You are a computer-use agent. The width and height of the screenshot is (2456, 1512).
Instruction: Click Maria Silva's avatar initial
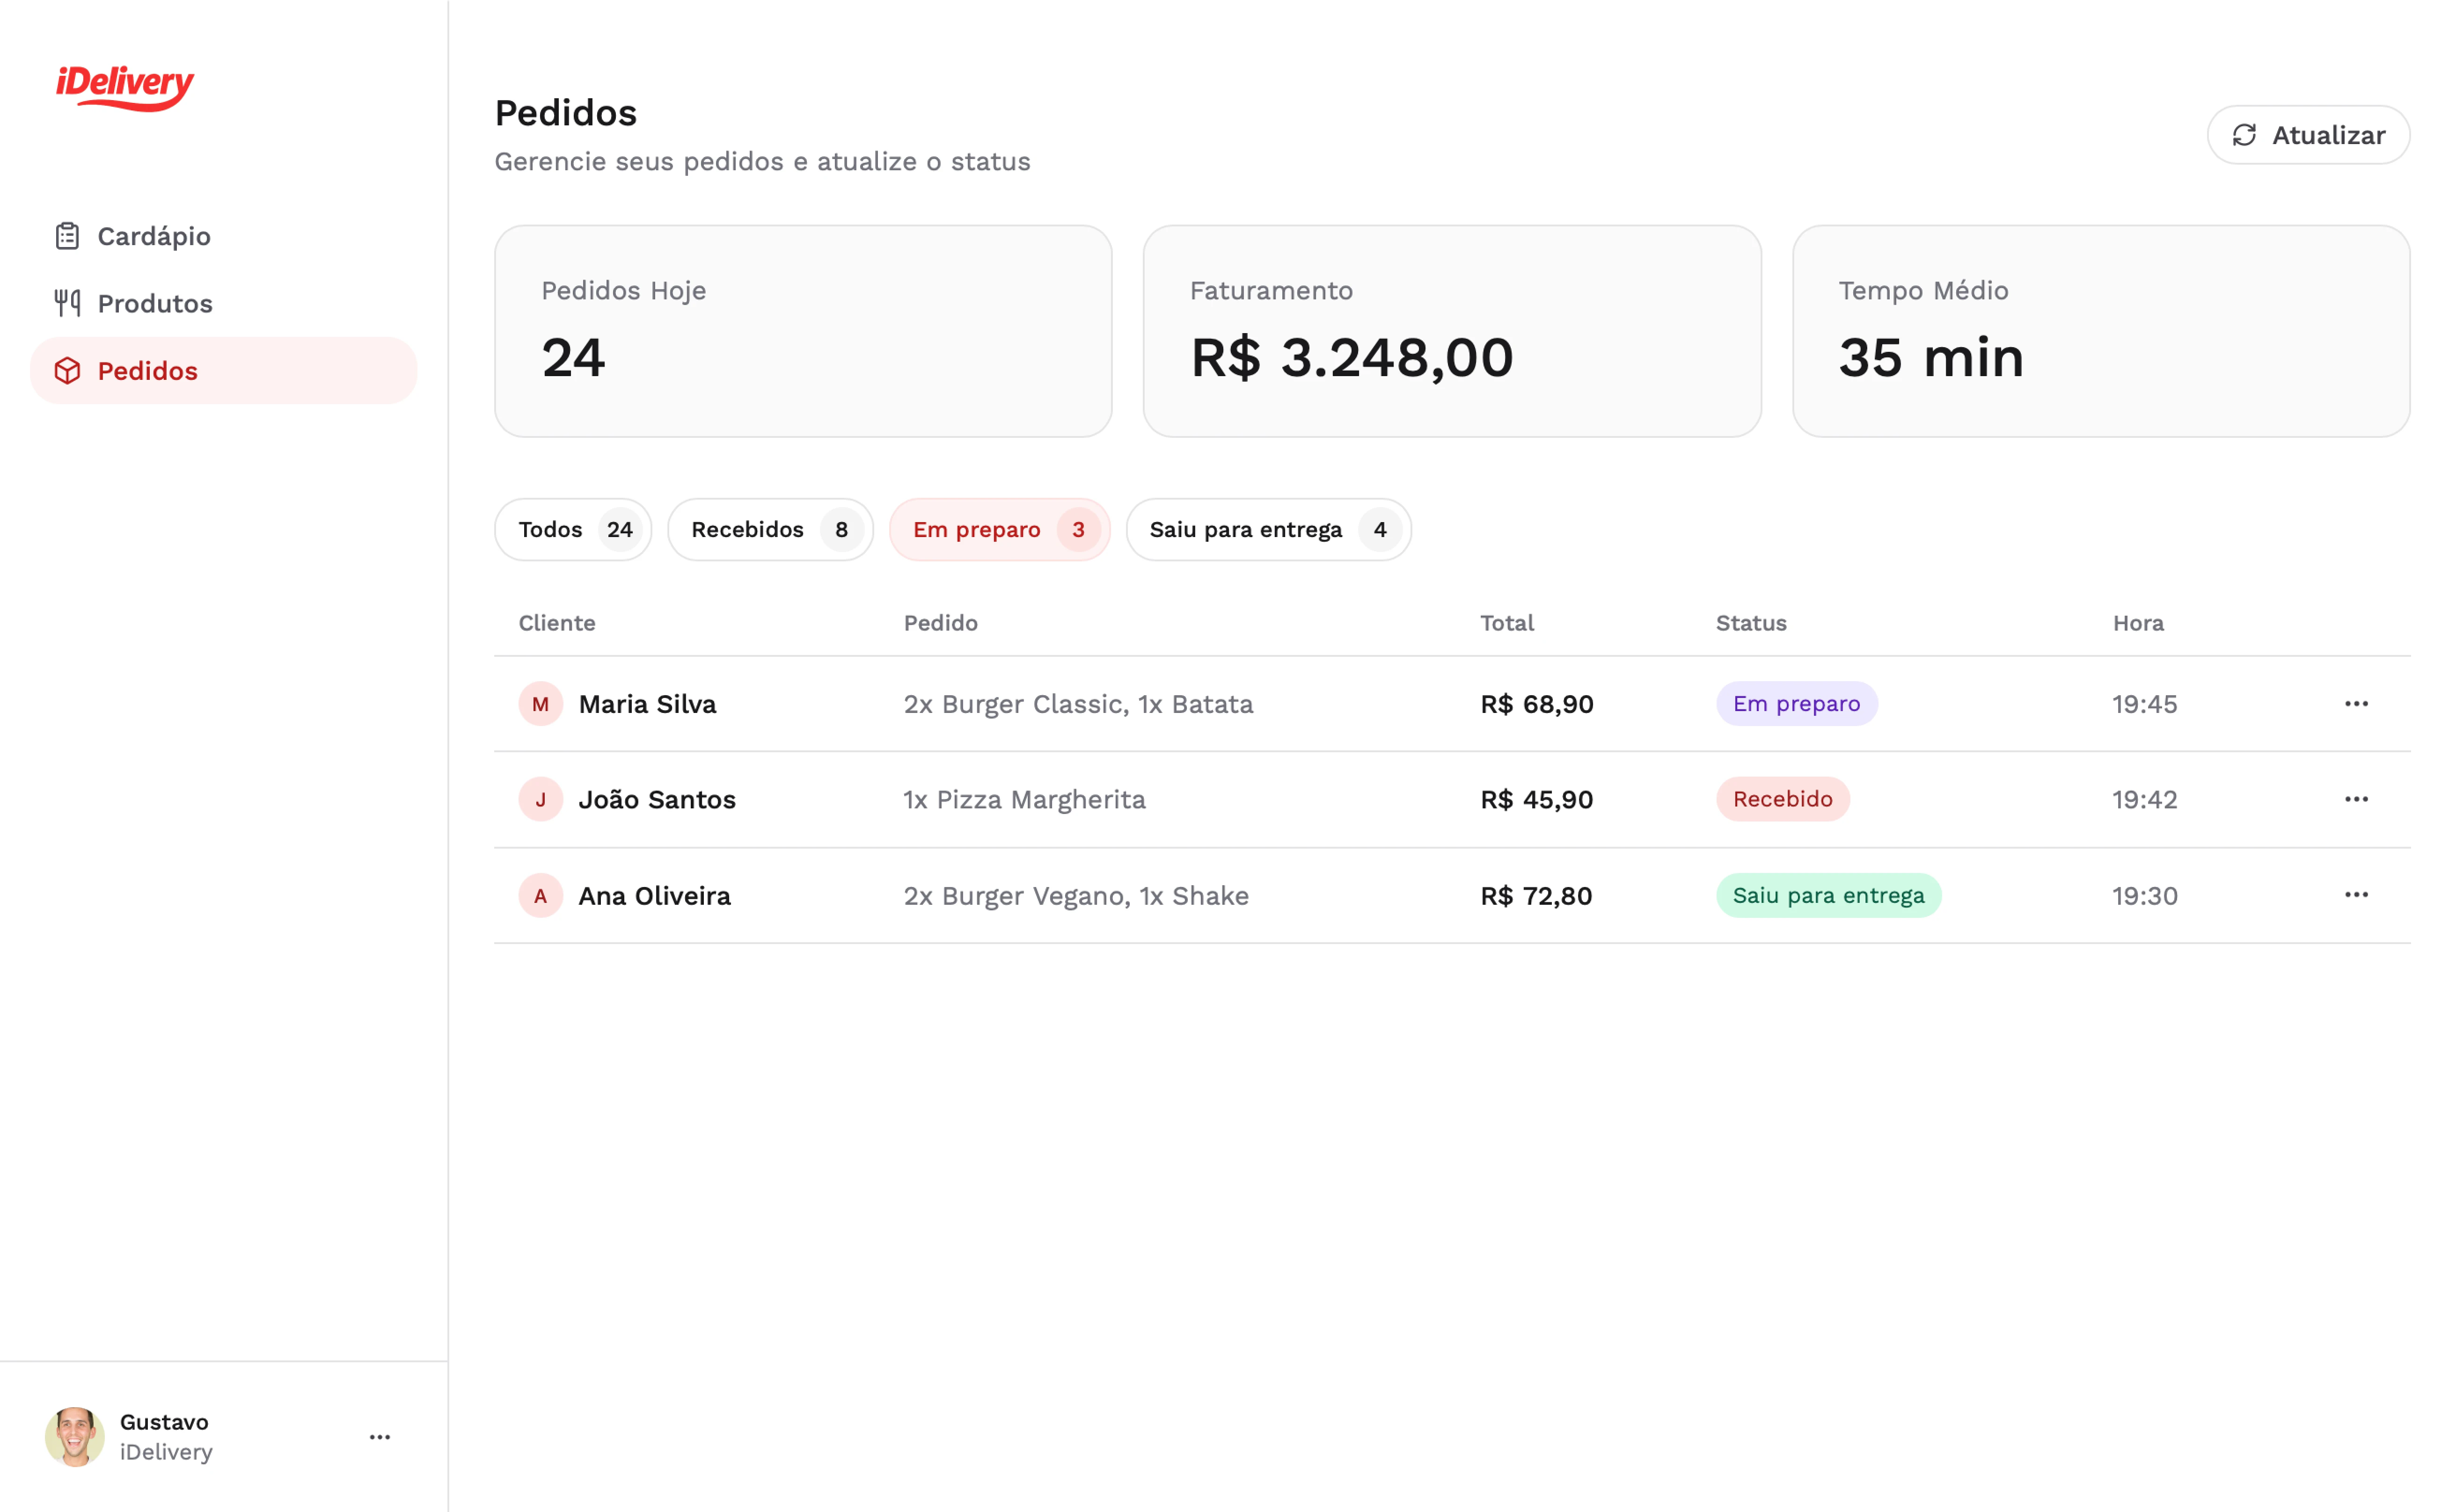point(540,704)
